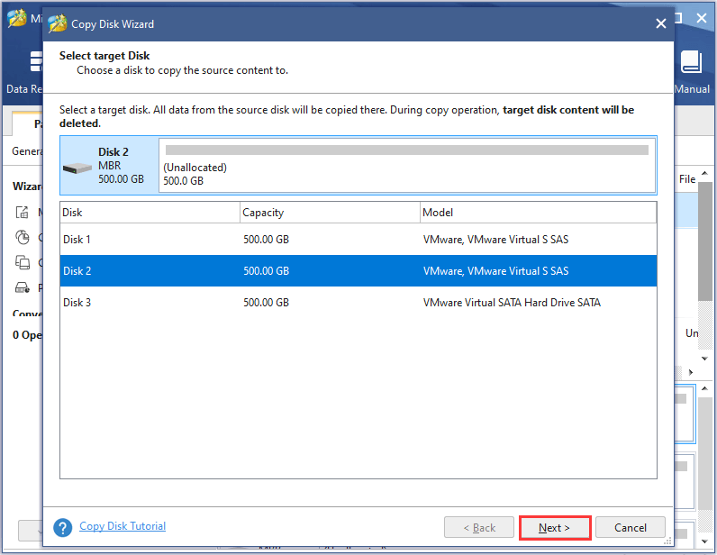Select the Disk 3 row
This screenshot has width=717, height=555.
coord(358,303)
